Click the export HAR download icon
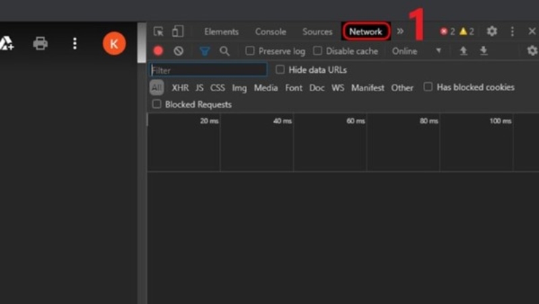 click(483, 51)
